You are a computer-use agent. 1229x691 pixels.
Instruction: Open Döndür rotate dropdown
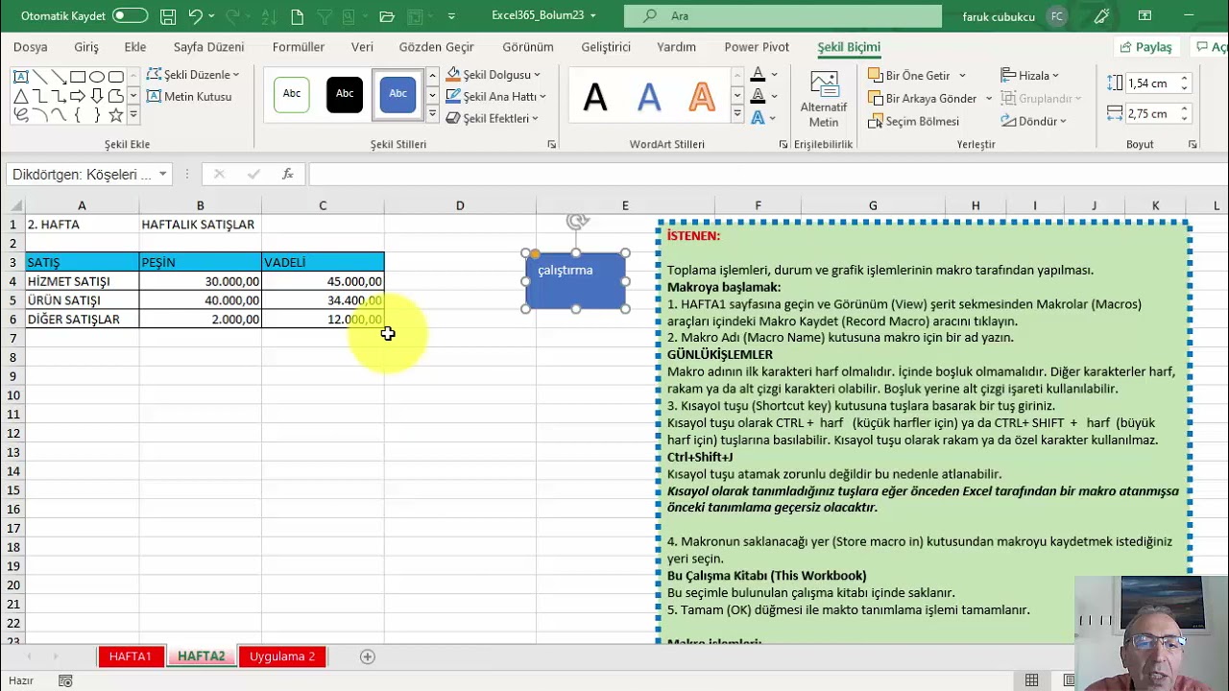tap(1033, 121)
